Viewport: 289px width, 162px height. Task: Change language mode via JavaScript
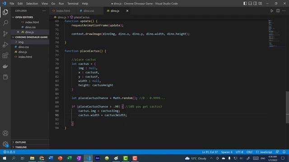click(x=266, y=152)
